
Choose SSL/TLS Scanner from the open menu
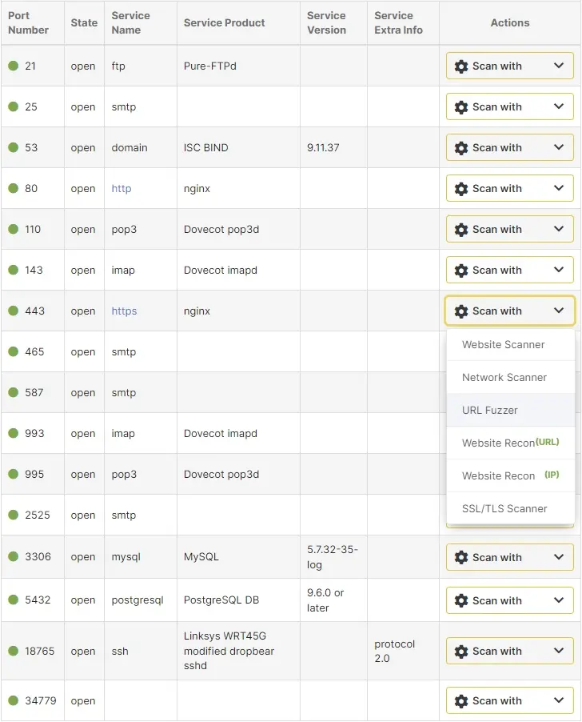click(504, 508)
